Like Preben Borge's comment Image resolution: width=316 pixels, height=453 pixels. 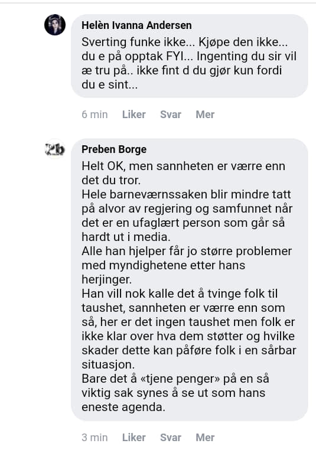pos(133,438)
